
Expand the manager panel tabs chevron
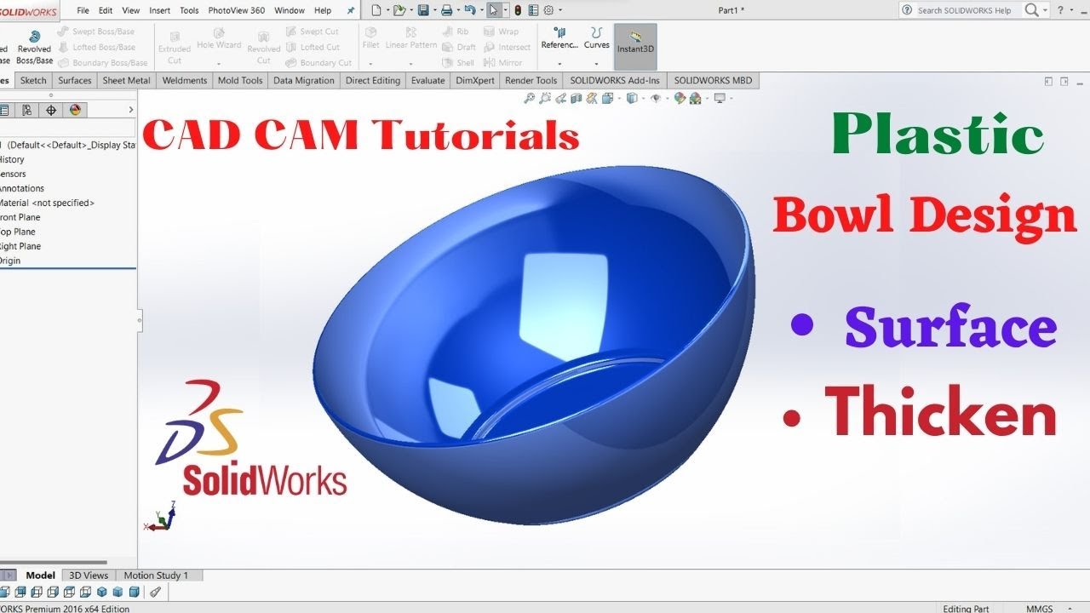[130, 110]
